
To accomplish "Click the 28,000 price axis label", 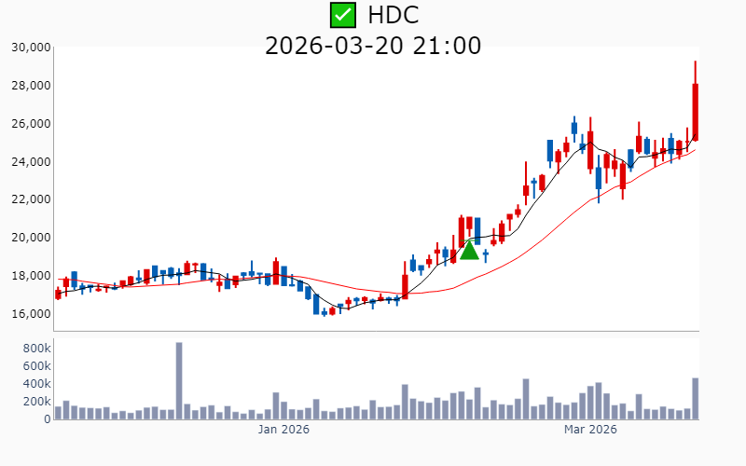I will 30,86.
